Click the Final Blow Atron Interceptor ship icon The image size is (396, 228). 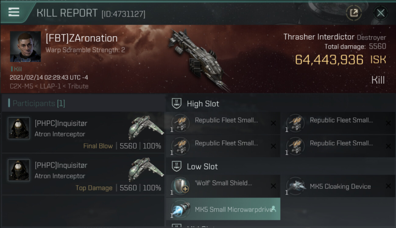pyautogui.click(x=146, y=126)
